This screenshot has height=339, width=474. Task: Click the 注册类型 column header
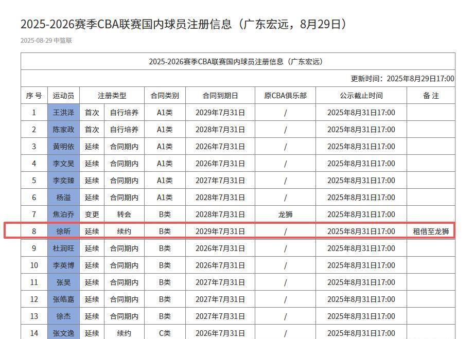112,96
